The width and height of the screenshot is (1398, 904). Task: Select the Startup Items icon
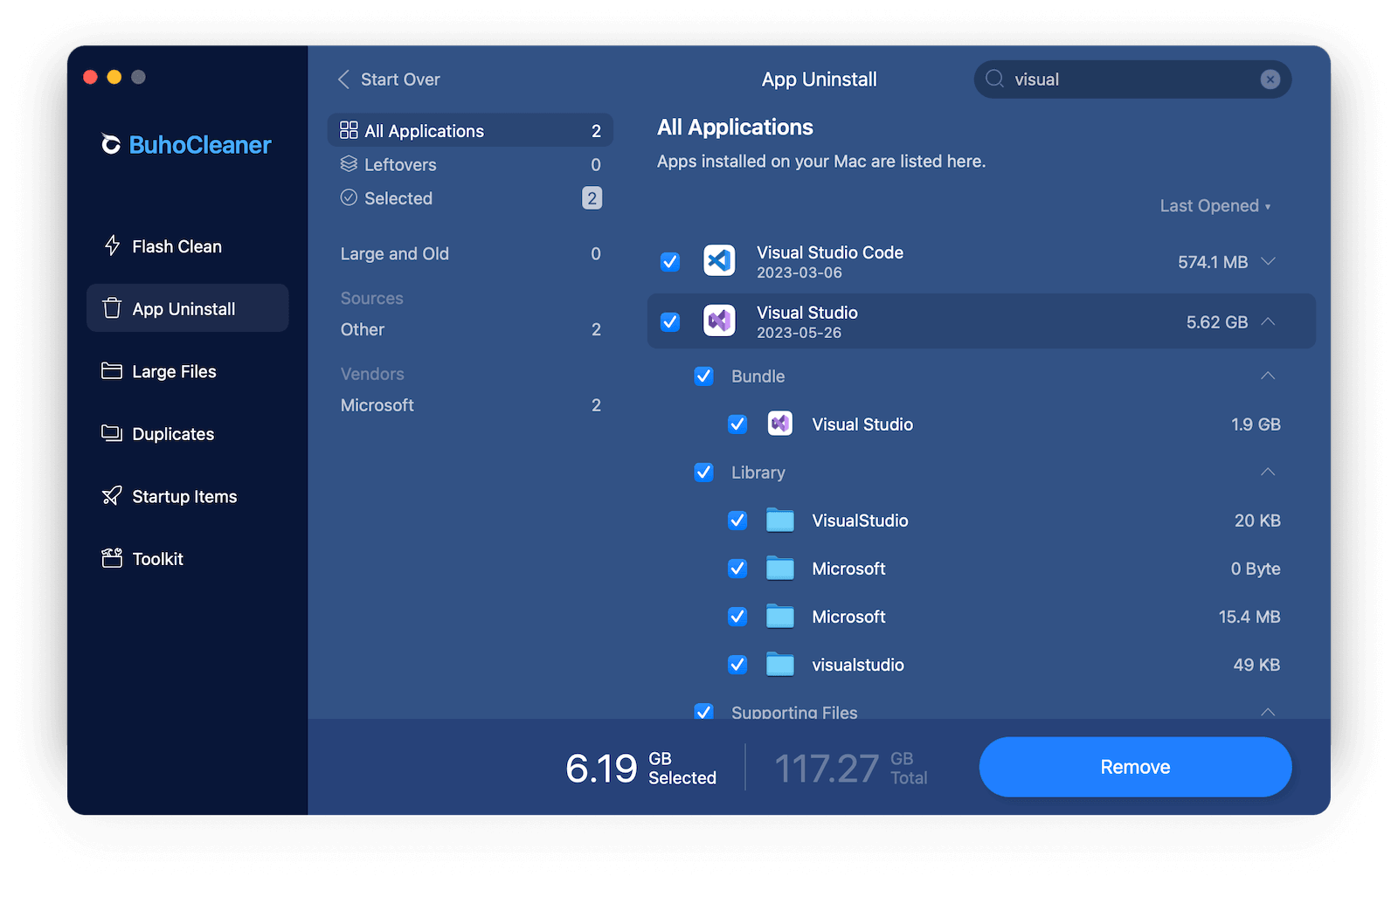pyautogui.click(x=113, y=495)
